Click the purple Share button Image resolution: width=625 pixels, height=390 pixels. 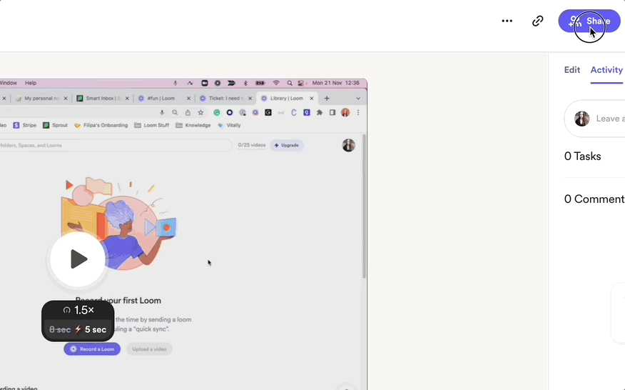(589, 21)
